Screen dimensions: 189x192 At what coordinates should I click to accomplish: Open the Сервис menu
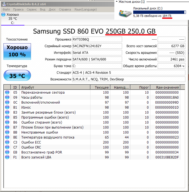(x=32, y=9)
